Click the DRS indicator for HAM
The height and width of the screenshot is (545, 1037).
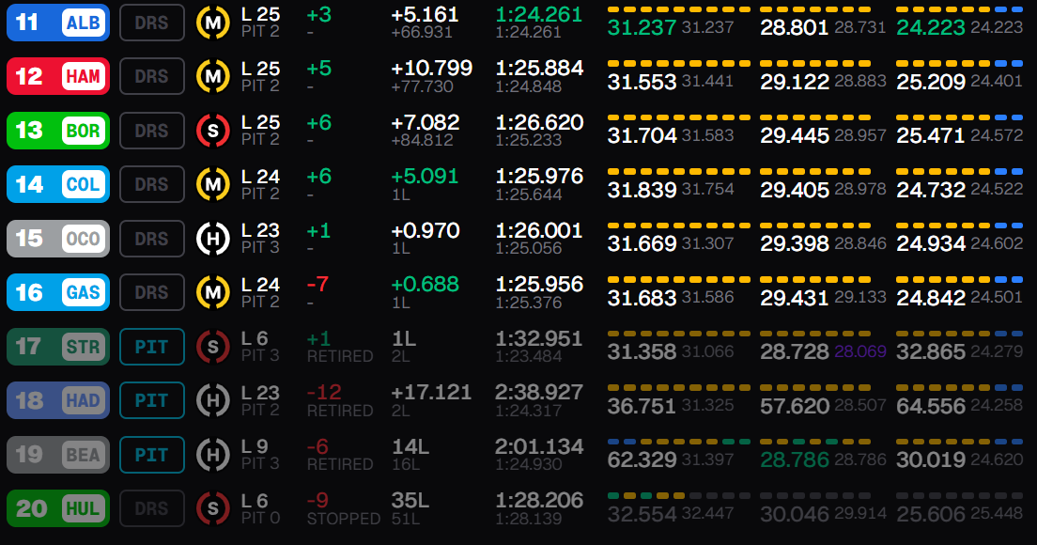tap(152, 77)
